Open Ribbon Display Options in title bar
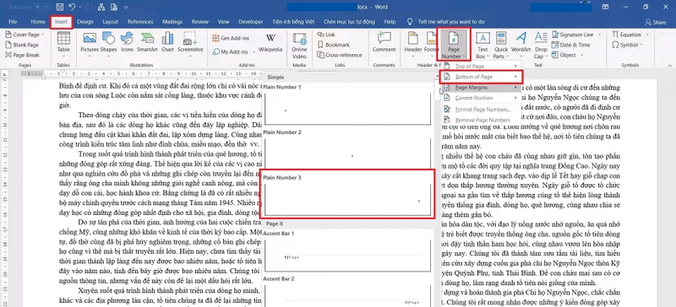Image resolution: width=676 pixels, height=307 pixels. click(x=606, y=8)
